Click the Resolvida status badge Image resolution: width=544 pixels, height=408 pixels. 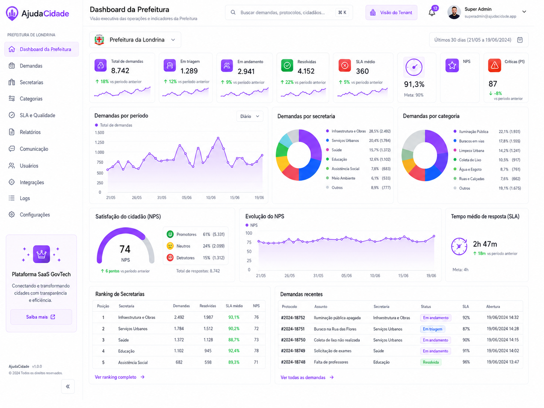(x=431, y=363)
